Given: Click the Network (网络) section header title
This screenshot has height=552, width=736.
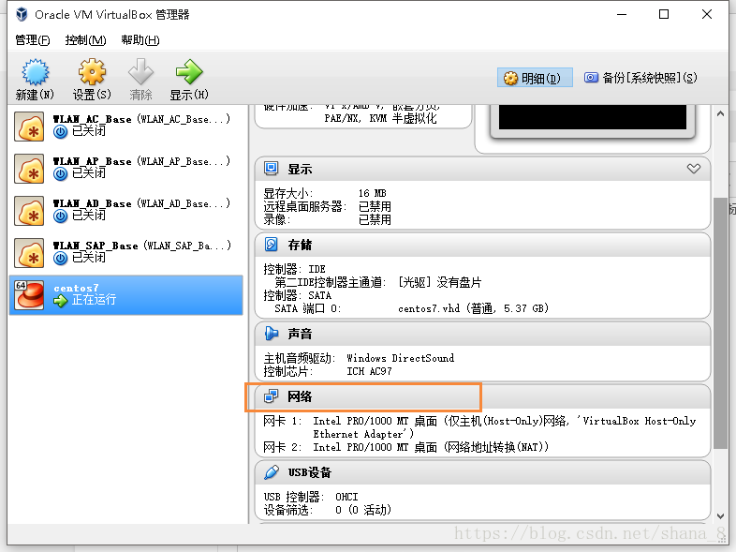Looking at the screenshot, I should tap(300, 397).
